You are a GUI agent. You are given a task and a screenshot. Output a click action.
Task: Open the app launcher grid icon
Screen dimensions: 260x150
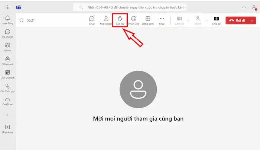[7, 7]
